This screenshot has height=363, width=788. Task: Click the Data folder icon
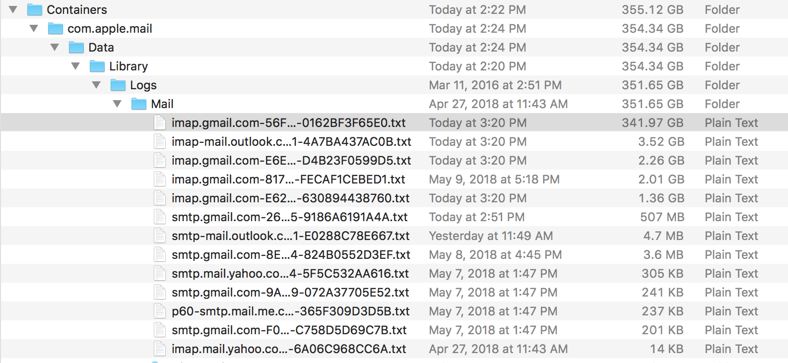(76, 48)
